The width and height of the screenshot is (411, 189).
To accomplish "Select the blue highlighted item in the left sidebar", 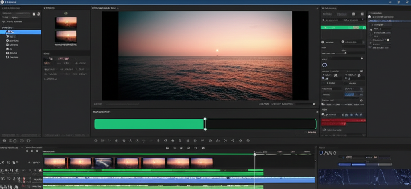I will 20,32.
